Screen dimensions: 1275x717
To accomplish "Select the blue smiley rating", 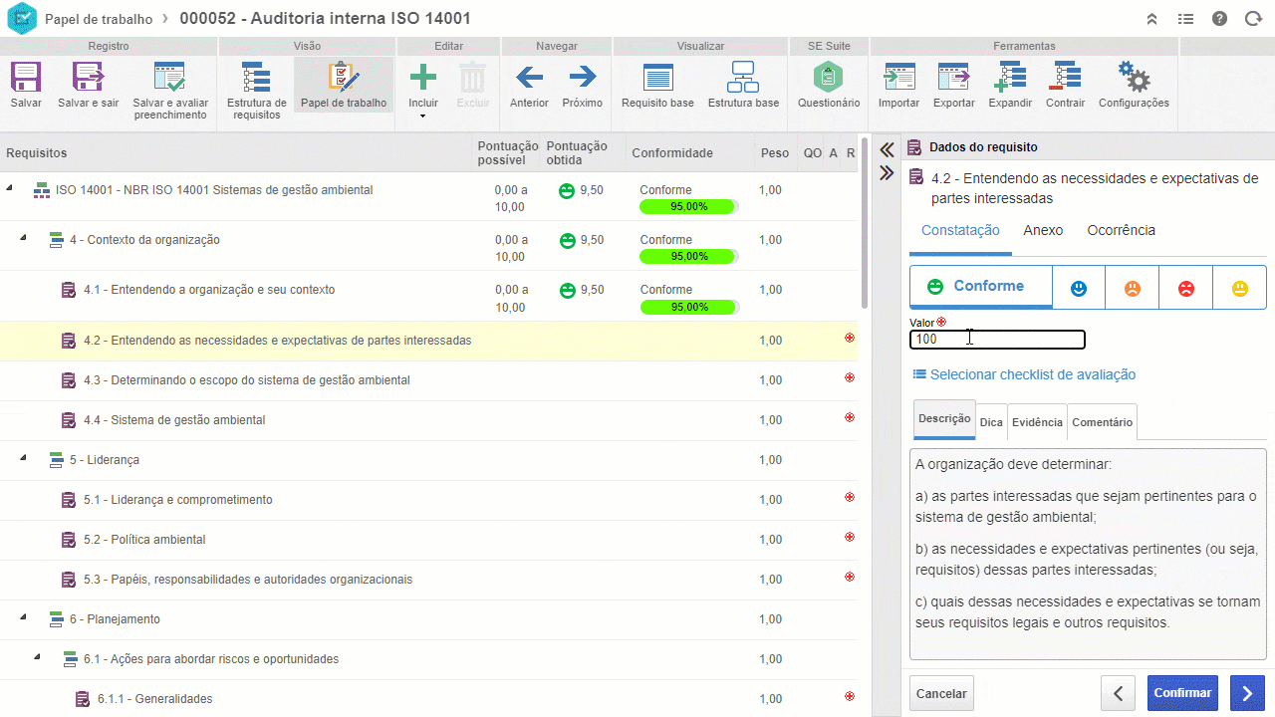I will [x=1079, y=288].
